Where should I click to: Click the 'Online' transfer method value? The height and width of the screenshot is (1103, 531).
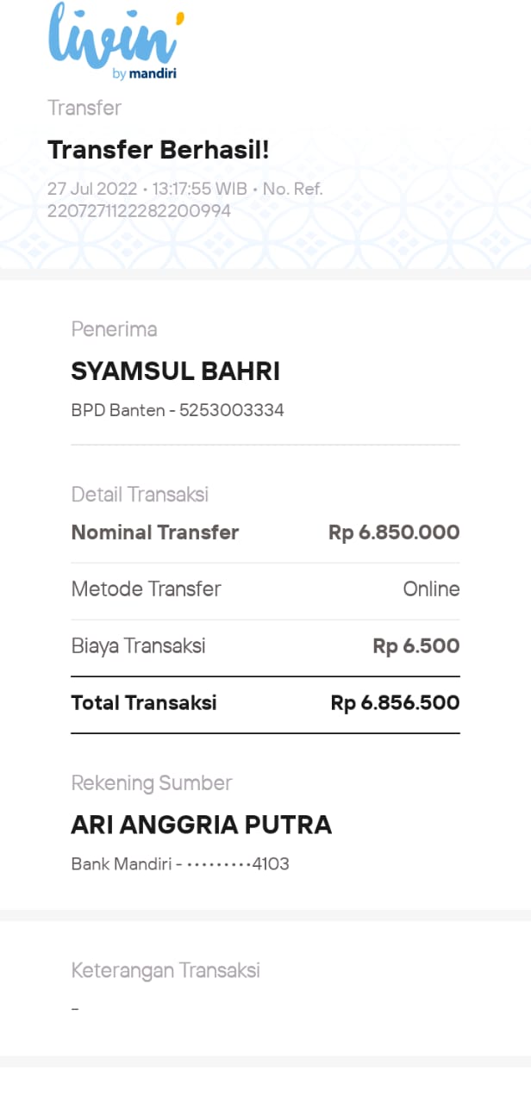431,589
